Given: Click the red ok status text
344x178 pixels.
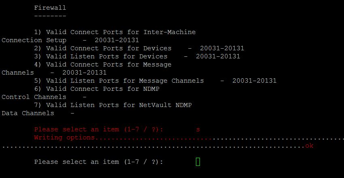Looking at the screenshot, I should coord(309,146).
